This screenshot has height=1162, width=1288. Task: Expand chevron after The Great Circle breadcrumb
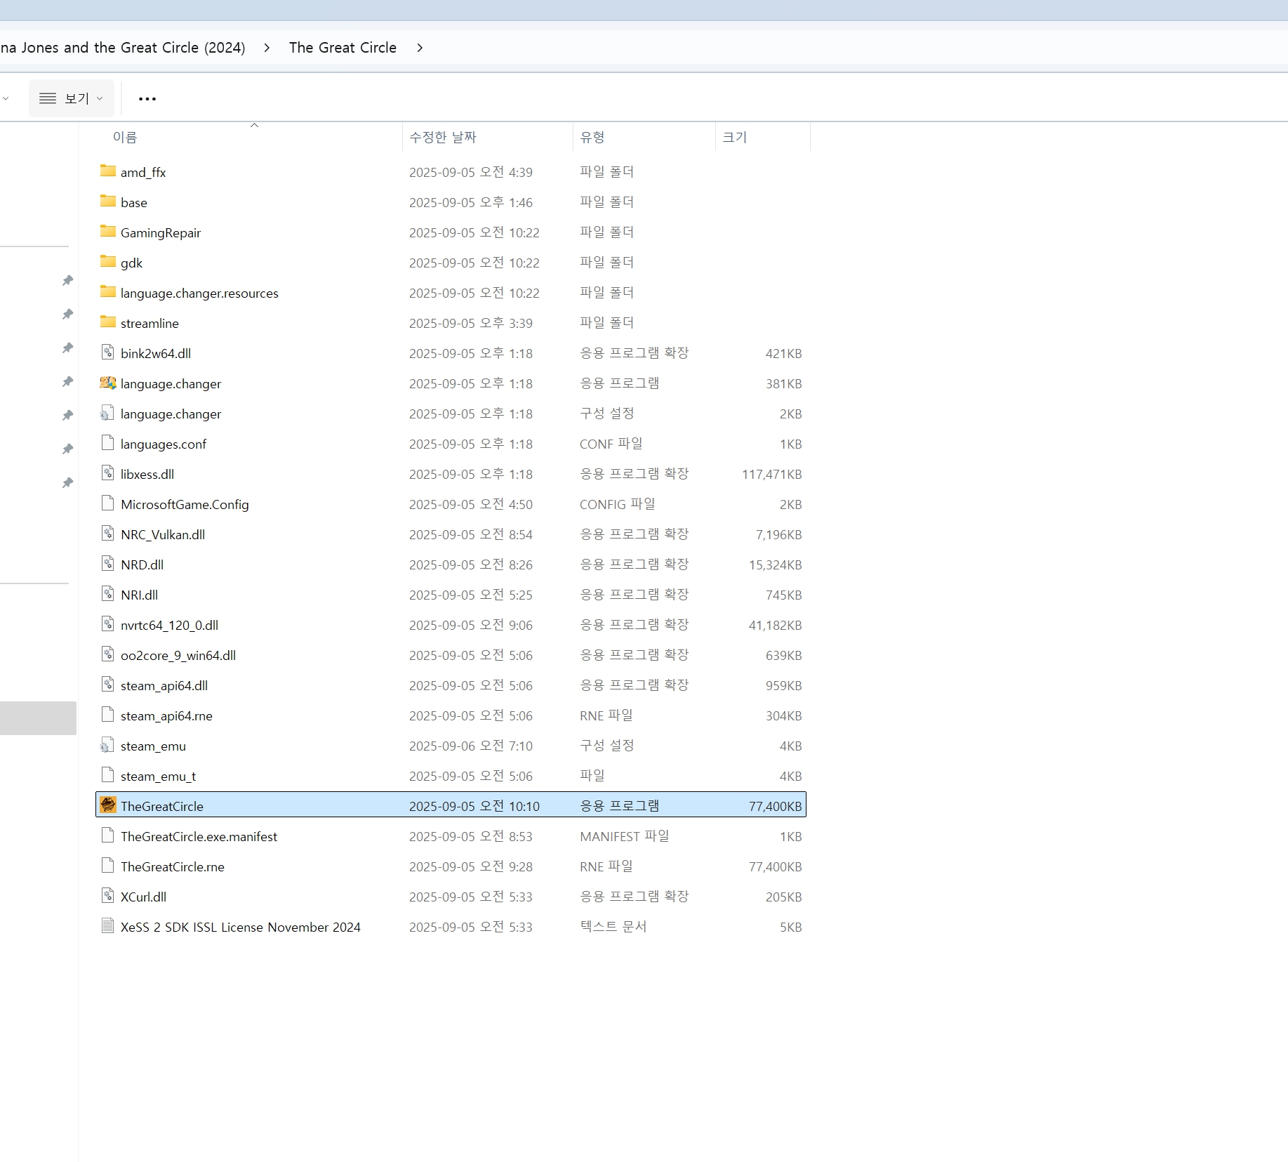click(x=420, y=48)
